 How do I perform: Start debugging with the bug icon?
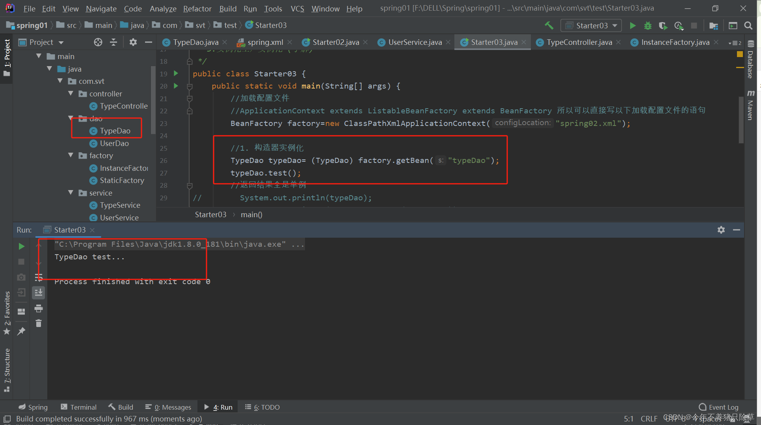tap(648, 26)
